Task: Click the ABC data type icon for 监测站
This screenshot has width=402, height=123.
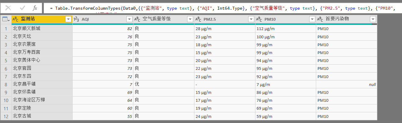Action: click(16, 19)
